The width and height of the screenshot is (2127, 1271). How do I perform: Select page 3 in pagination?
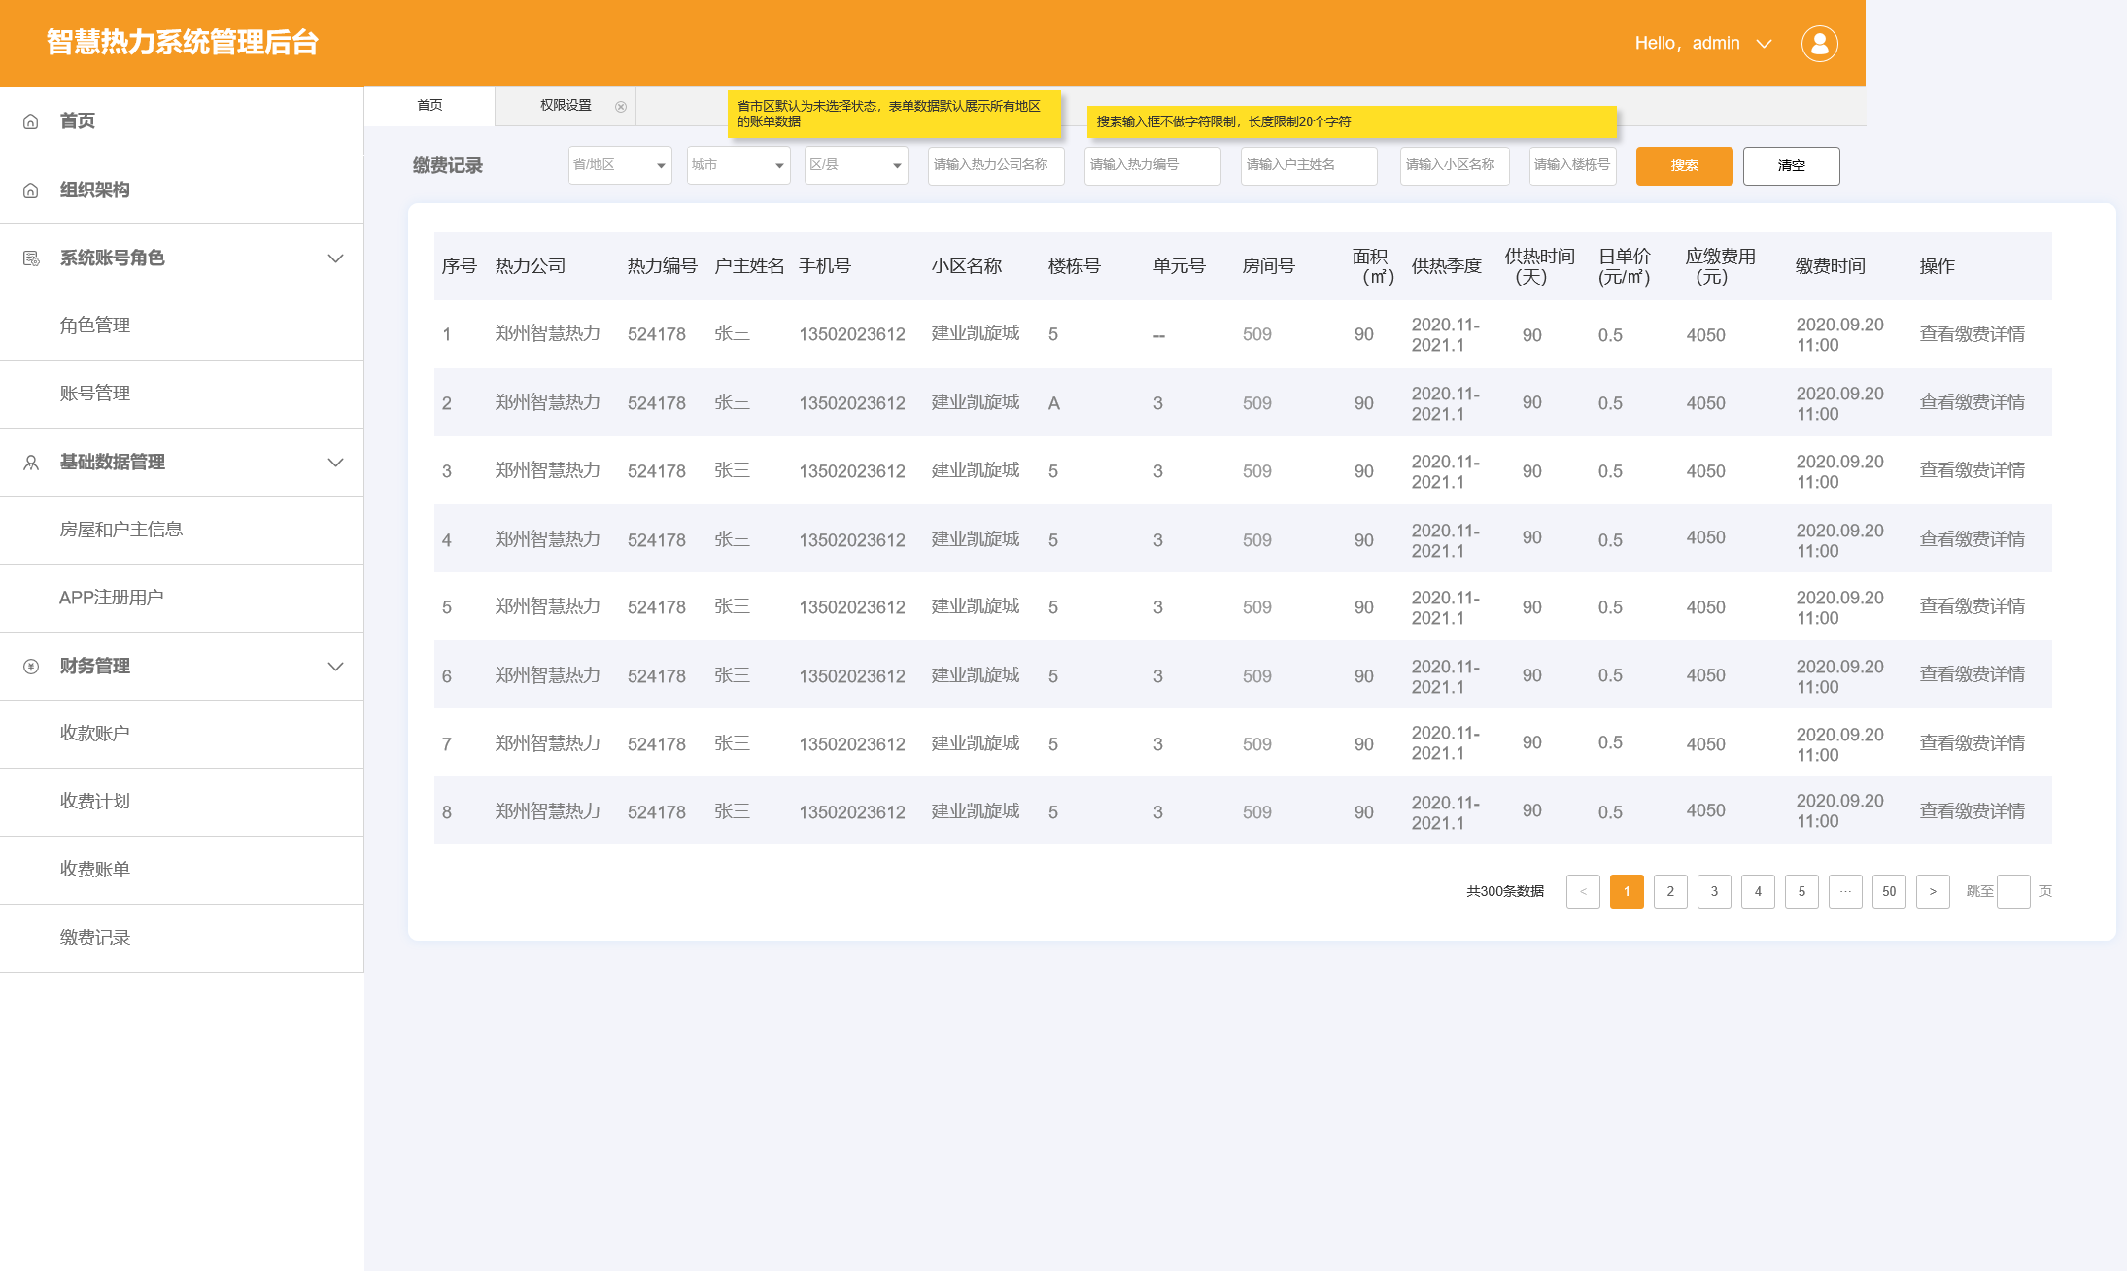1714,891
